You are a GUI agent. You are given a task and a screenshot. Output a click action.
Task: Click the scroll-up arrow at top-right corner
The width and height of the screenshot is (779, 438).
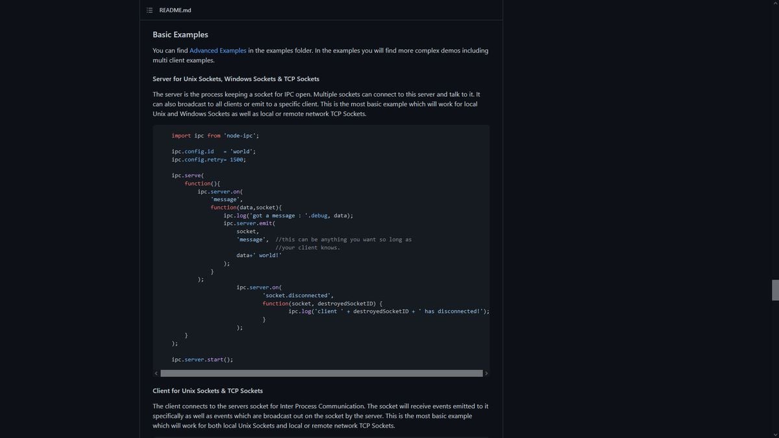point(774,3)
